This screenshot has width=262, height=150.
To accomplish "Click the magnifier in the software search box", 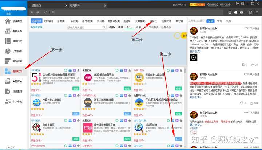I will tap(104, 27).
